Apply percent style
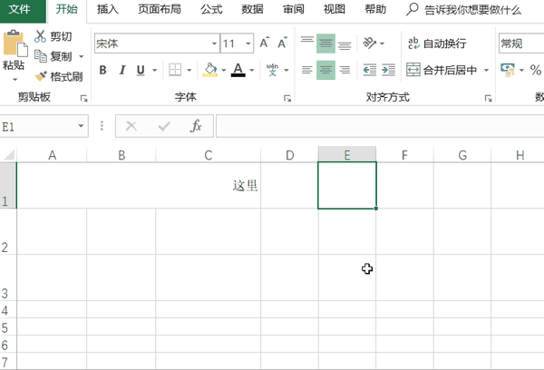The image size is (544, 370). 535,70
